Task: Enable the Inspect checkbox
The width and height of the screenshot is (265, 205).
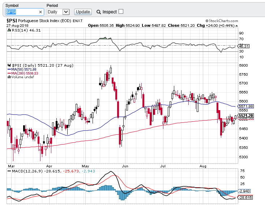Action: click(121, 12)
